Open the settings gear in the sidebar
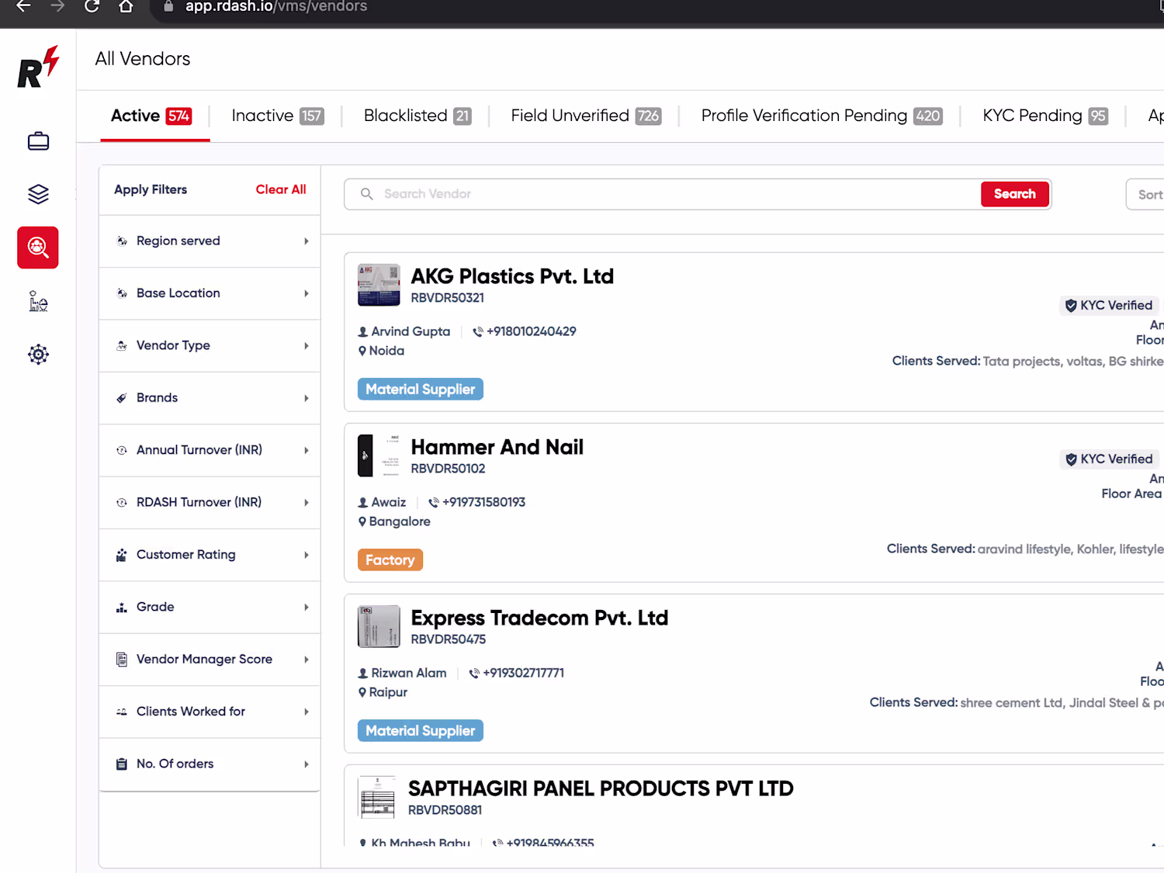 38,355
